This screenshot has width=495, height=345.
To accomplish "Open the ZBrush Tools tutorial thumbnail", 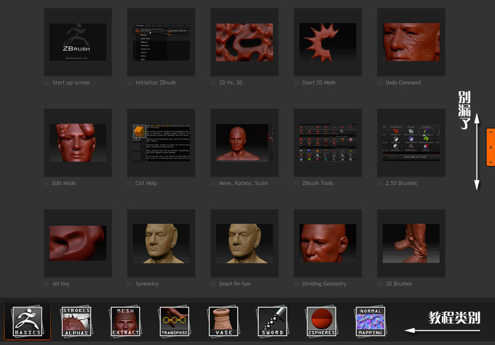I will click(x=328, y=142).
